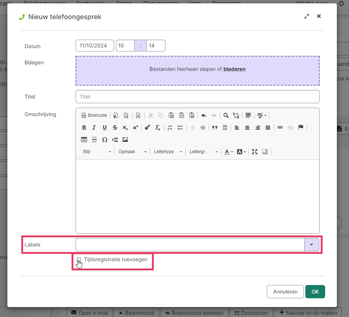Open the Labels dropdown arrow
Image resolution: width=349 pixels, height=317 pixels.
click(312, 245)
